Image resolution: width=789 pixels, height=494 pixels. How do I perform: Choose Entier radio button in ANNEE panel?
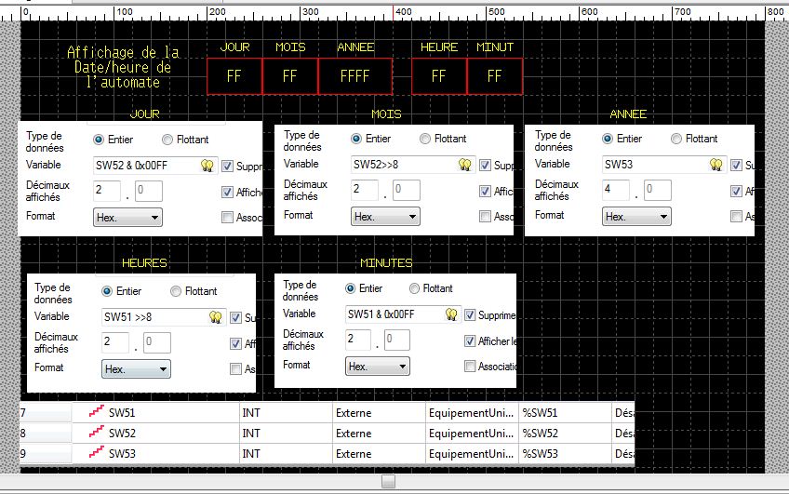coord(608,139)
